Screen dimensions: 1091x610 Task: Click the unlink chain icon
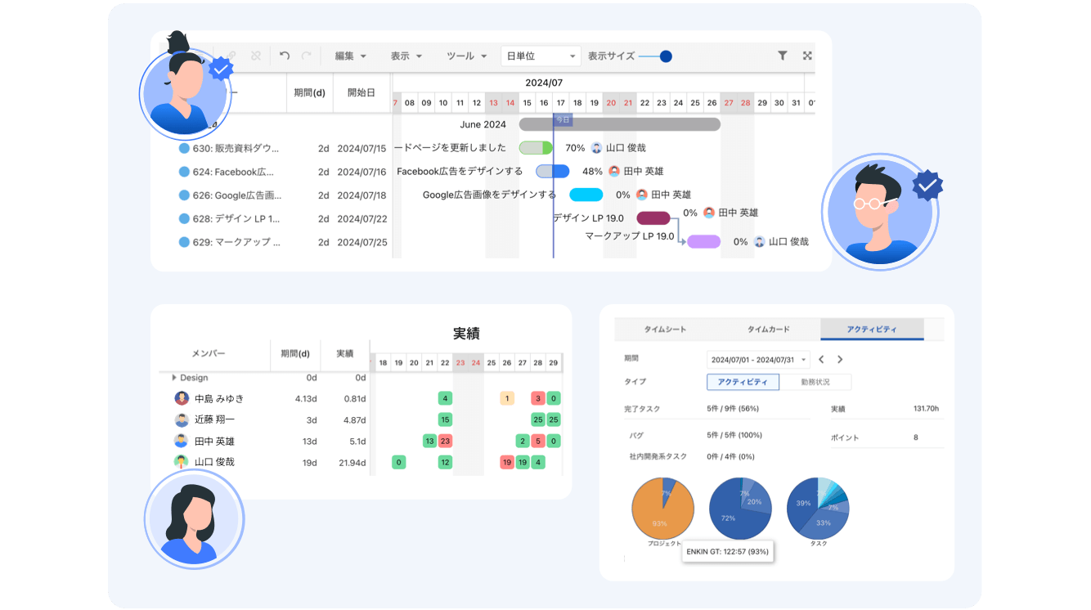[256, 56]
